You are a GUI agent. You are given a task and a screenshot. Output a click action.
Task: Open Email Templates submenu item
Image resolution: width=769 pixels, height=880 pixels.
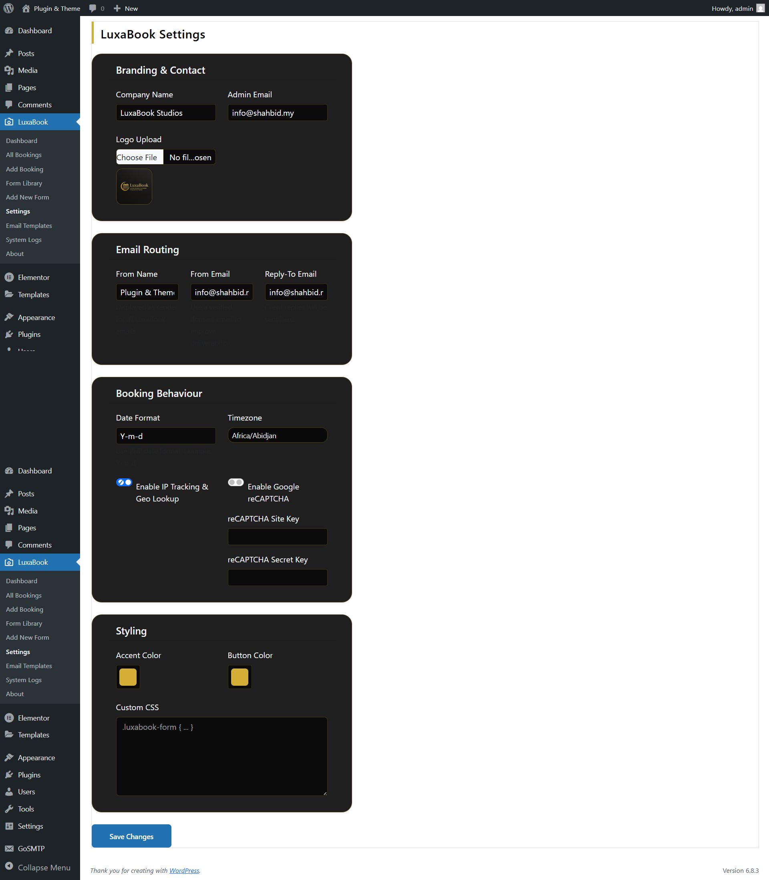point(29,666)
